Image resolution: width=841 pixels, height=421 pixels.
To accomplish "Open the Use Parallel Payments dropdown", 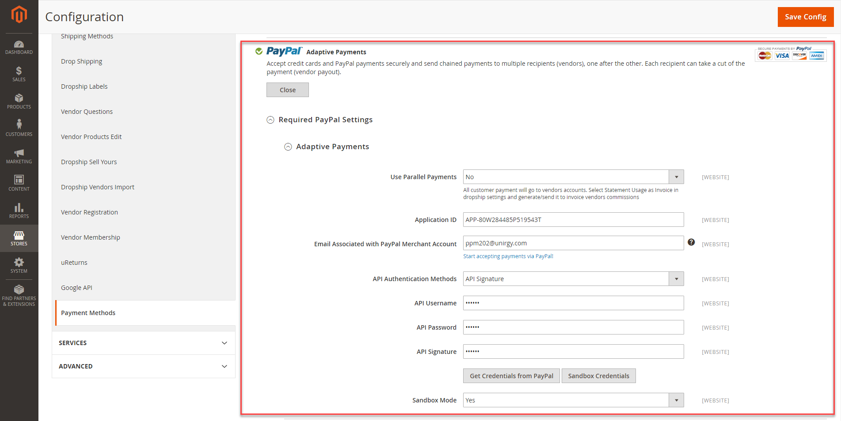I will click(573, 177).
